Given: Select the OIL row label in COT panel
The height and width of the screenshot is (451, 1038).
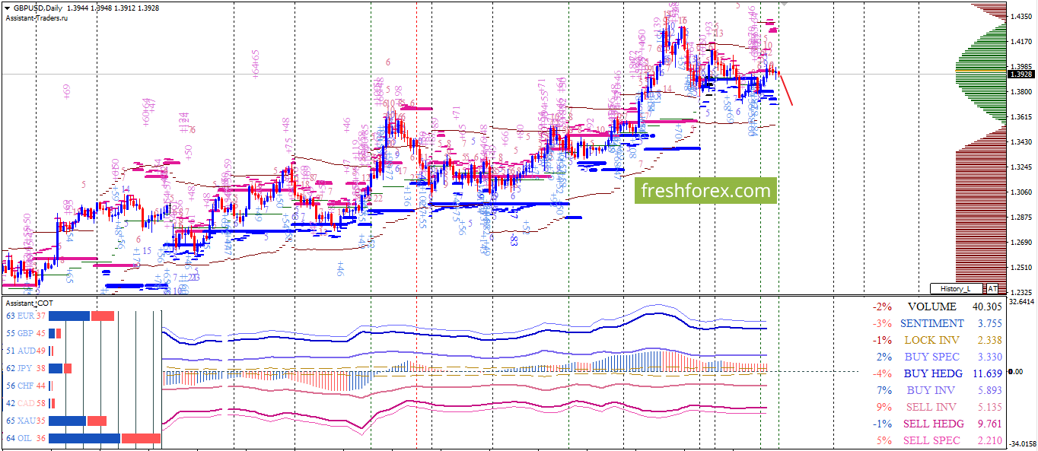Looking at the screenshot, I should click(26, 439).
